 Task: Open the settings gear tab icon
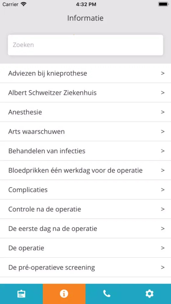(149, 294)
